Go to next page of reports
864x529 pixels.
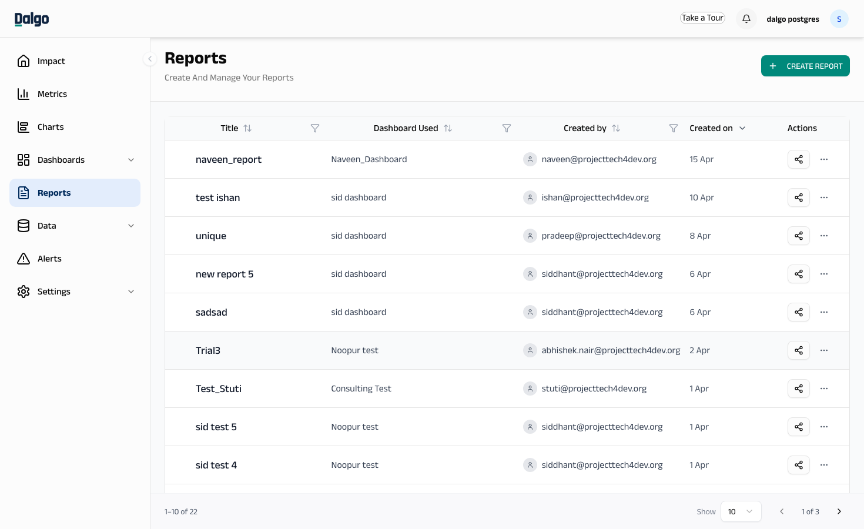(839, 511)
